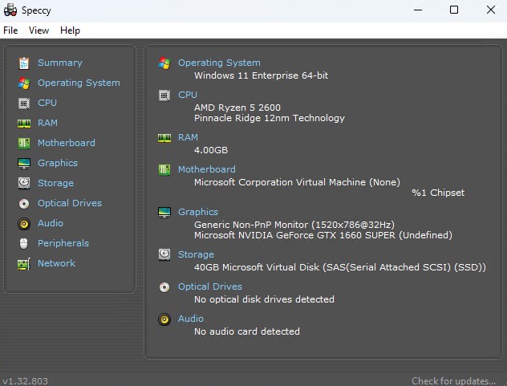Click No optical disk drives detected text
The image size is (507, 386).
point(264,299)
